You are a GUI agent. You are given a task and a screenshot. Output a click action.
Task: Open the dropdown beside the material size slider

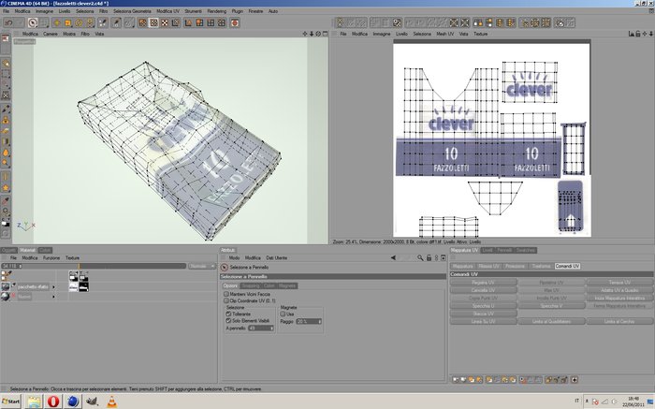(202, 266)
